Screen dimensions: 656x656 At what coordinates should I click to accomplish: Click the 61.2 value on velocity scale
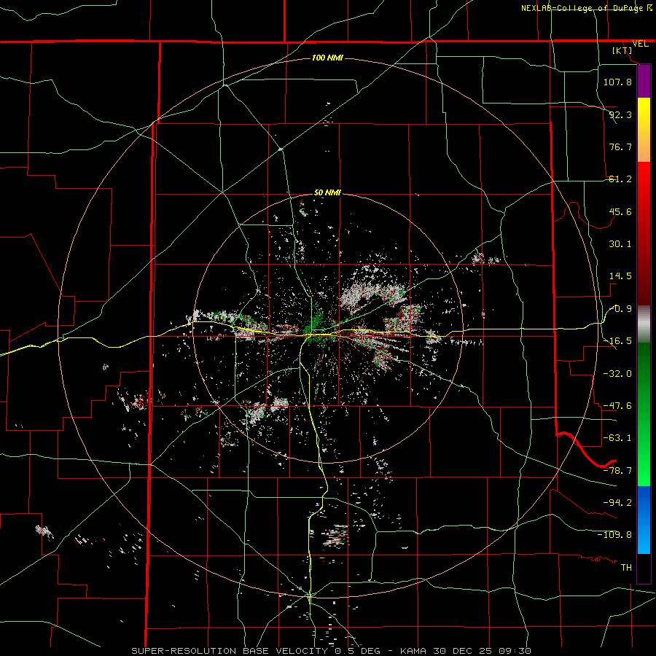pos(620,179)
